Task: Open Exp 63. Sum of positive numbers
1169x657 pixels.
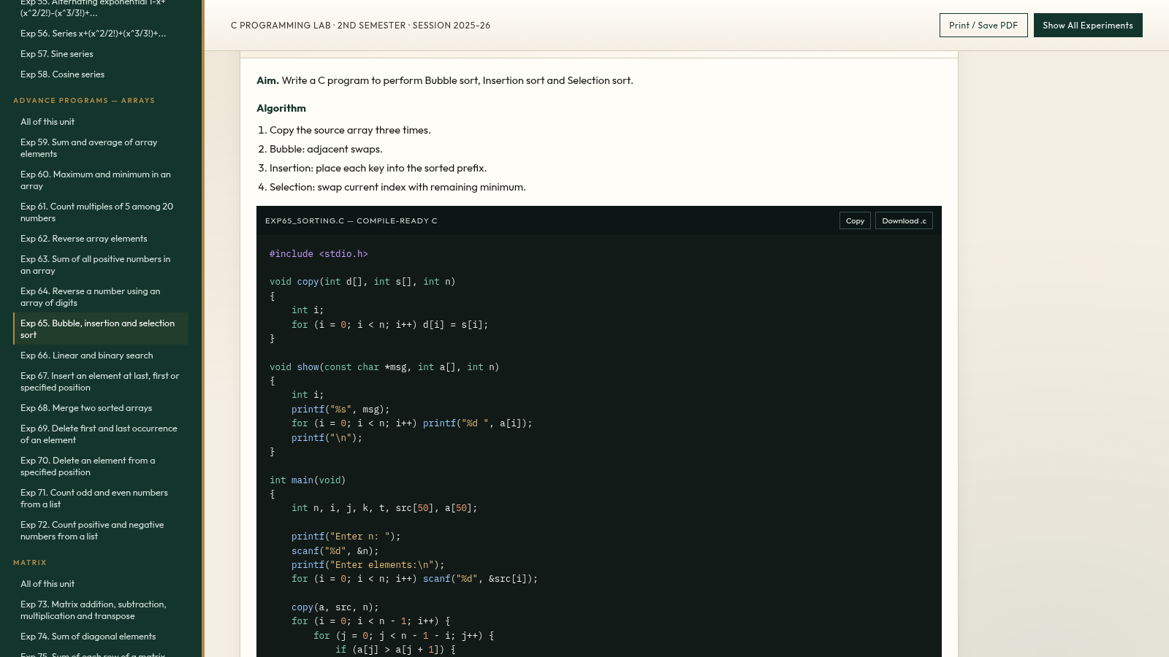Action: coord(101,265)
